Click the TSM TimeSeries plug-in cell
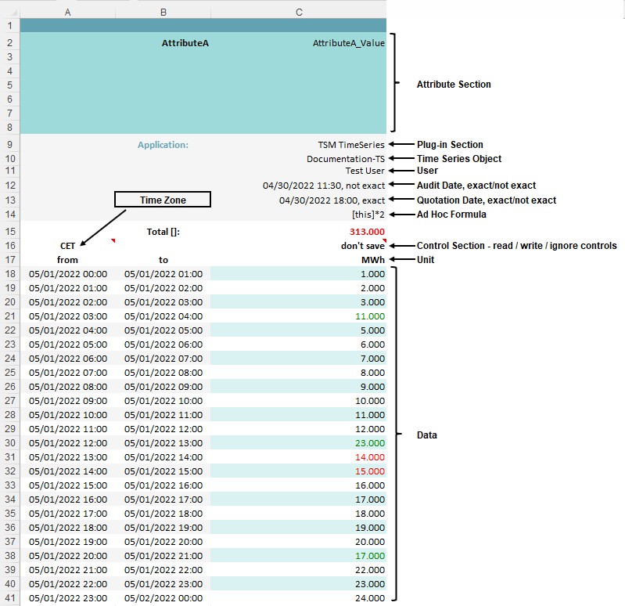This screenshot has width=625, height=606. click(x=350, y=145)
